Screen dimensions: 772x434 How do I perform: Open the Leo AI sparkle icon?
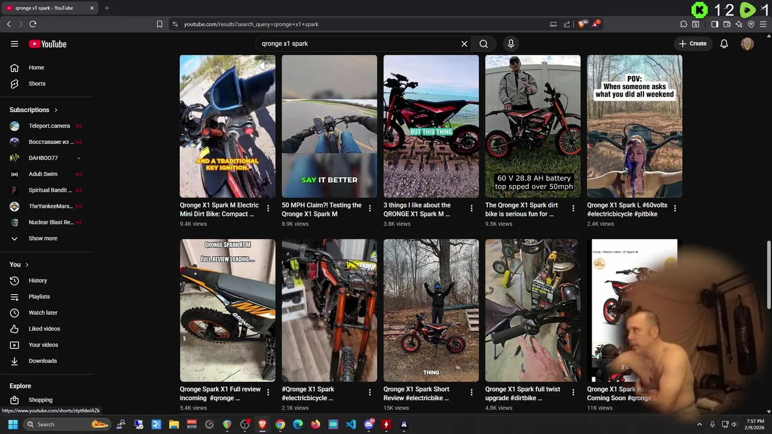coord(739,24)
